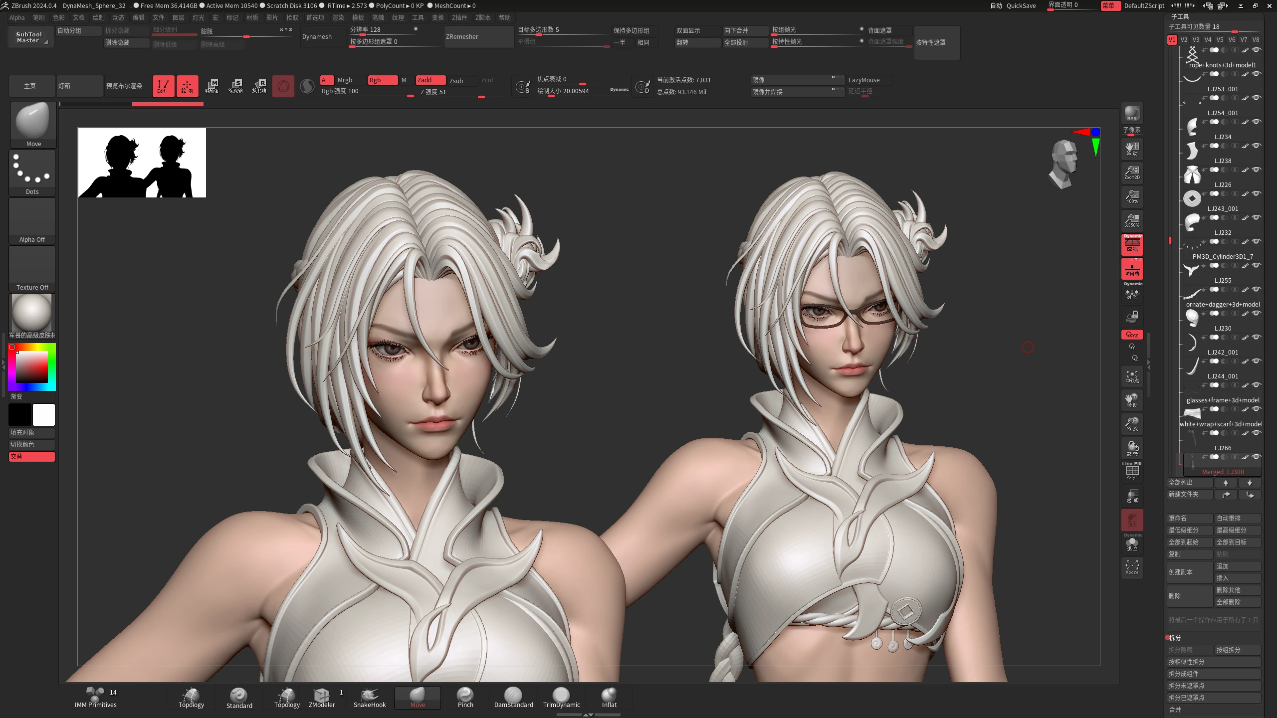Expand the 拆分 (Split) section header

1175,638
